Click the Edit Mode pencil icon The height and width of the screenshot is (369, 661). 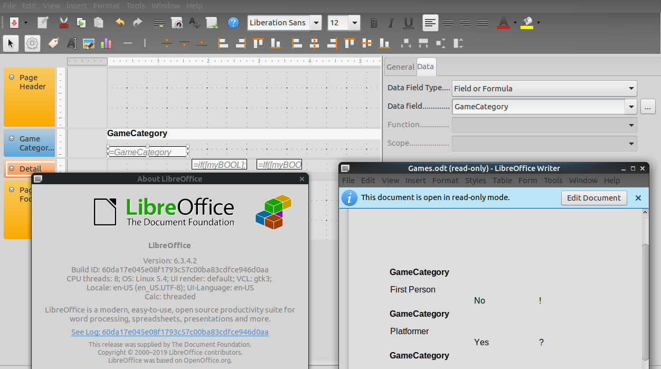tap(43, 23)
